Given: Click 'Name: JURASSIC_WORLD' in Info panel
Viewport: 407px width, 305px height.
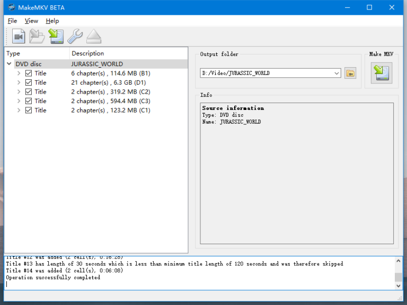Looking at the screenshot, I should pos(232,122).
